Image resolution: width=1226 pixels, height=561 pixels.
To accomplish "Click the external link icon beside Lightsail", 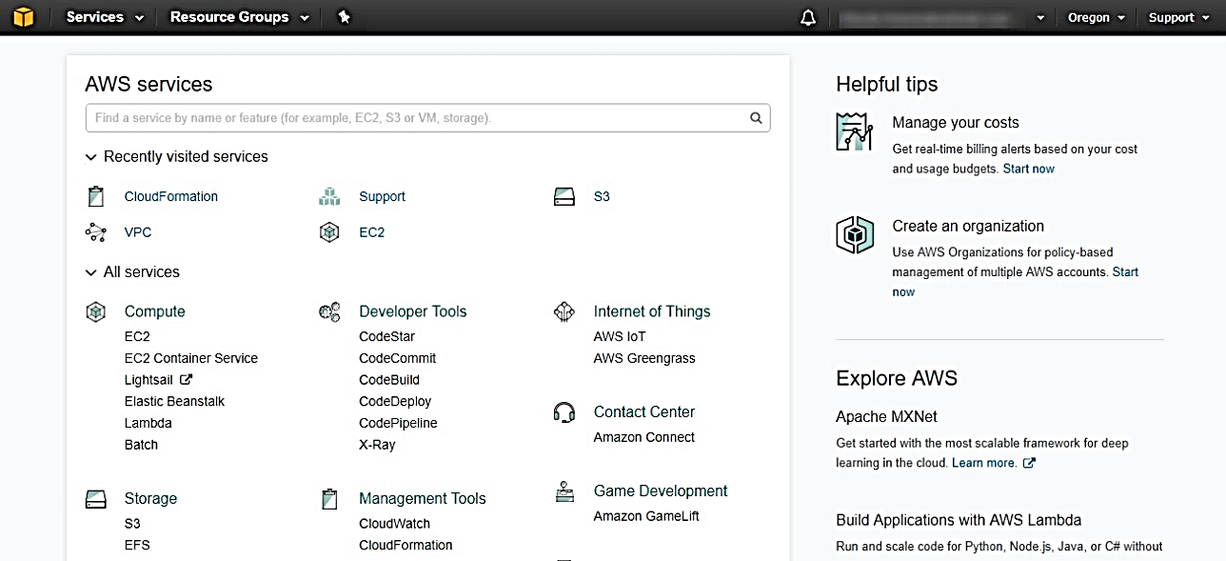I will pos(187,380).
